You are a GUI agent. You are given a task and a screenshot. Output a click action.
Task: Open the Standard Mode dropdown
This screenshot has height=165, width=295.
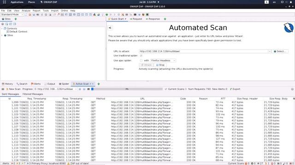click(x=12, y=15)
